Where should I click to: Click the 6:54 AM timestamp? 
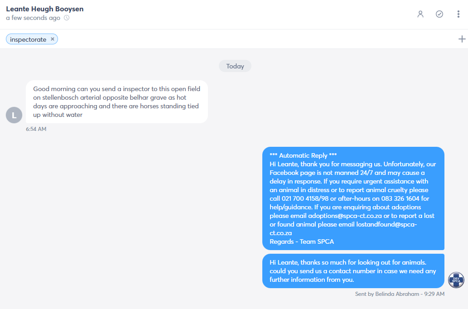point(36,129)
